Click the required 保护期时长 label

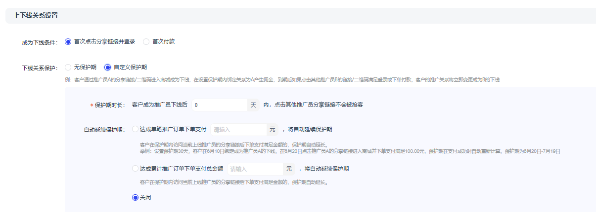pyautogui.click(x=110, y=106)
